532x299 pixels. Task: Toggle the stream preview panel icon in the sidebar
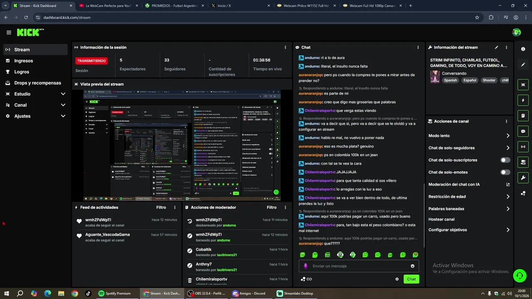[x=523, y=85]
